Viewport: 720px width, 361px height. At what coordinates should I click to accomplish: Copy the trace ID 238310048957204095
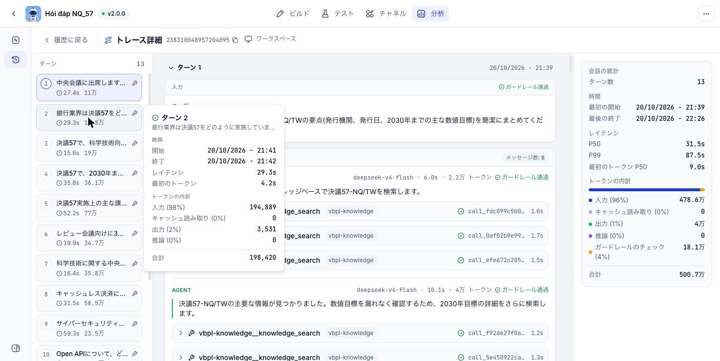[x=235, y=40]
